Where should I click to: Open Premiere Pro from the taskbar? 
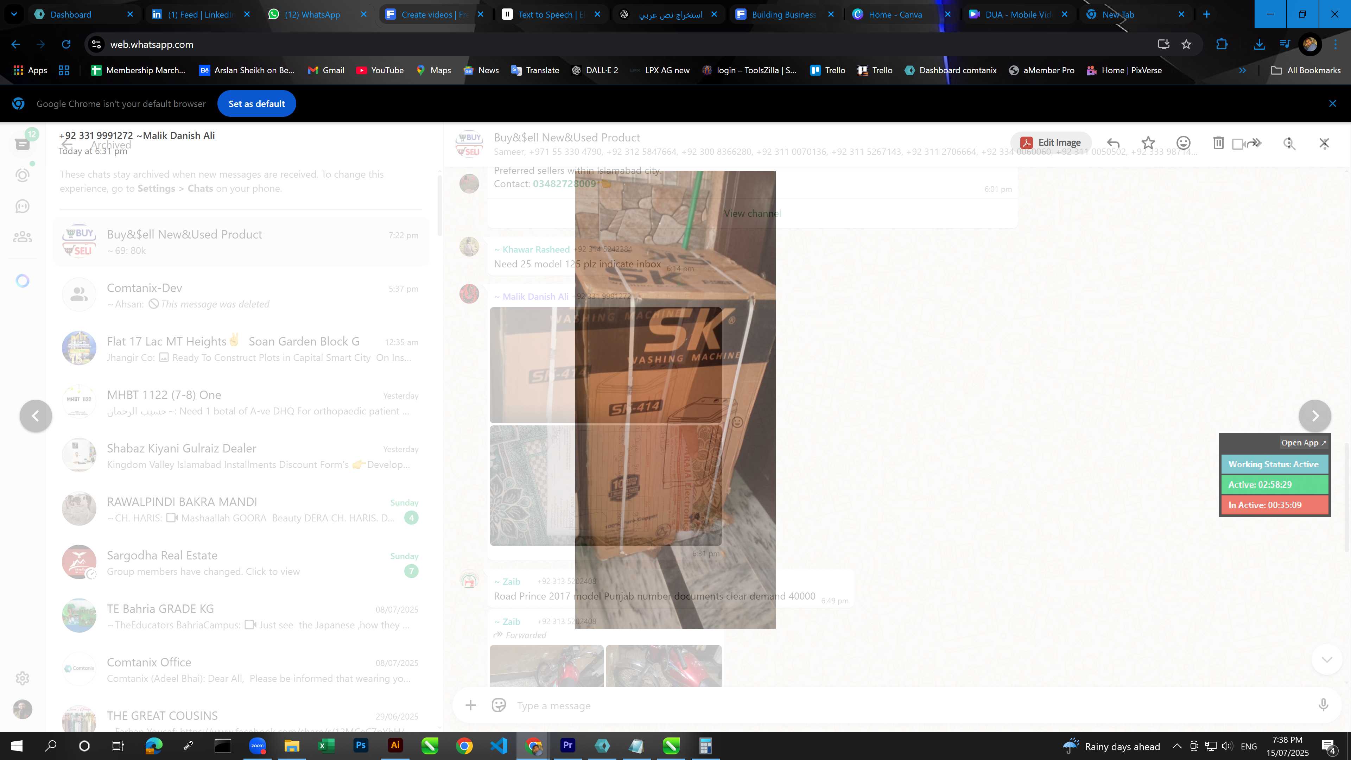(567, 745)
